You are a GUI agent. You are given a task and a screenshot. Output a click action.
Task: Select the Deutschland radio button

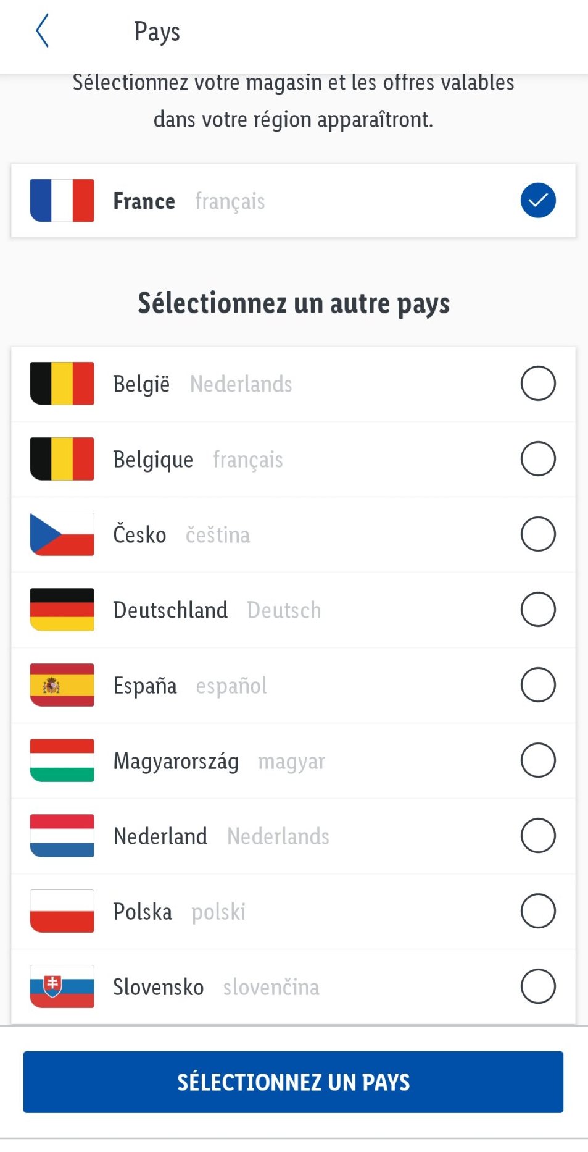pos(538,610)
